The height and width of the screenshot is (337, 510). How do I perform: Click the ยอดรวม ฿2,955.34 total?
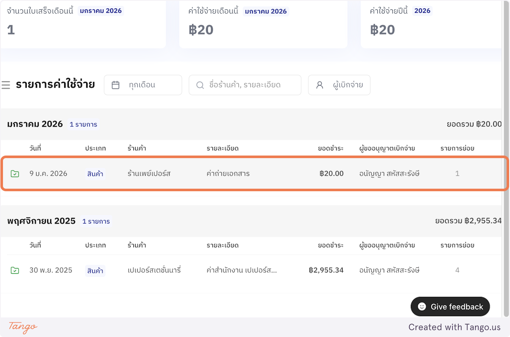pos(468,221)
